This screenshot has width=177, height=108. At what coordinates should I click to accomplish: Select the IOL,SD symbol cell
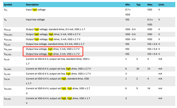click(x=7, y=59)
